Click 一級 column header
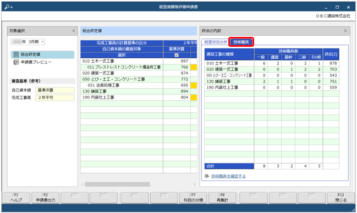The image size is (357, 213). pos(261,57)
